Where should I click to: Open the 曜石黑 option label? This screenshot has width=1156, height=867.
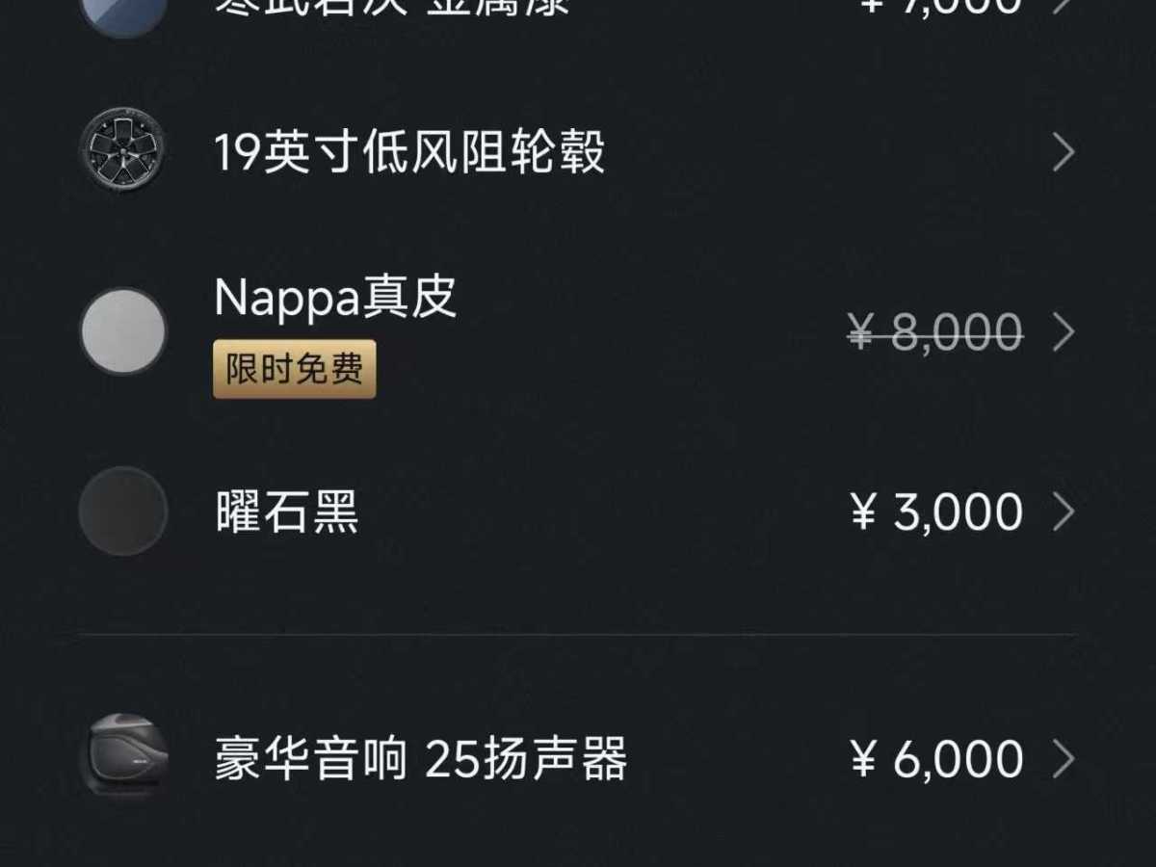[x=287, y=512]
